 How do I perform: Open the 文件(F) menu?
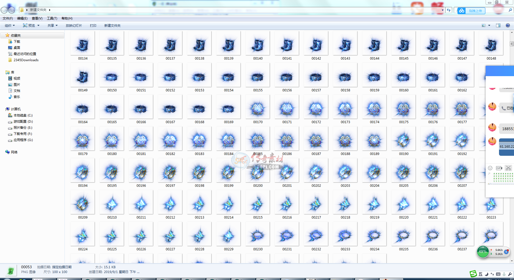tap(8, 18)
